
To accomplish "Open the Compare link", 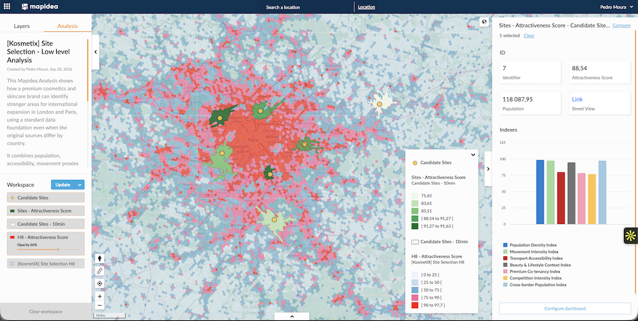I will (621, 26).
